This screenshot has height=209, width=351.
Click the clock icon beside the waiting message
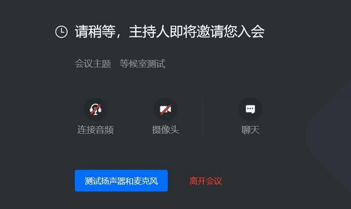point(62,32)
